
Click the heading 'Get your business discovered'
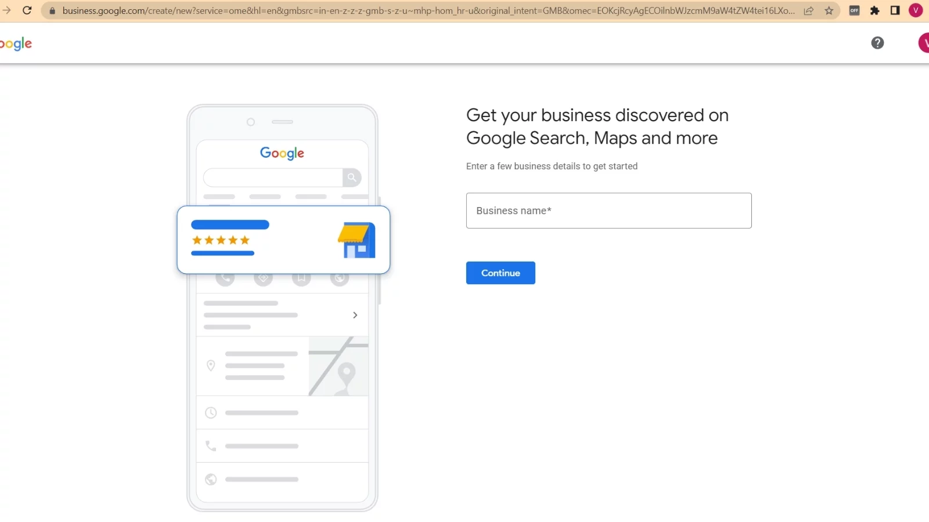597,126
